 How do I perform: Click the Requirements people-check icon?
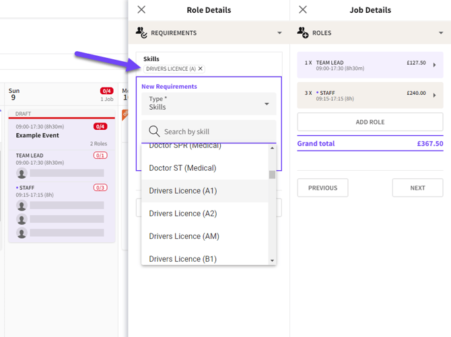pyautogui.click(x=141, y=32)
